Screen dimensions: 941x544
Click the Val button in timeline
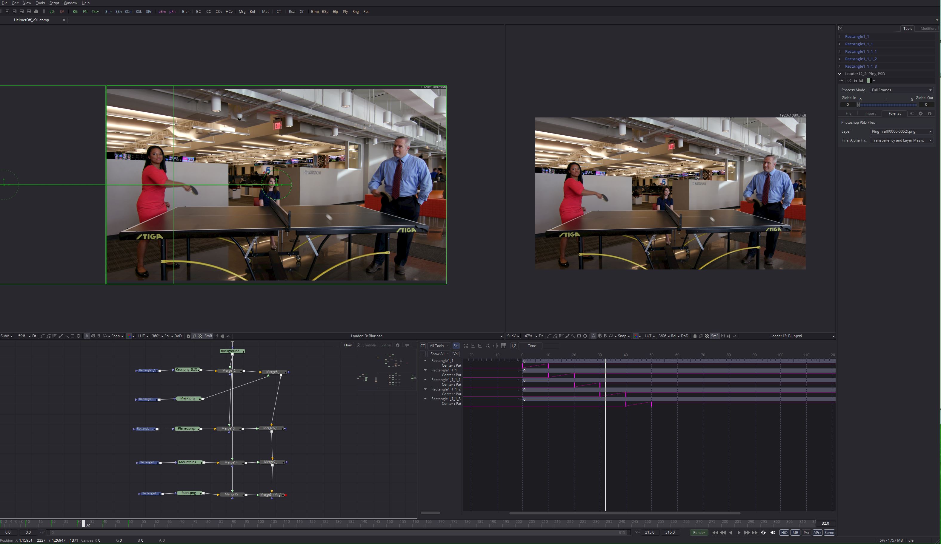coord(456,354)
